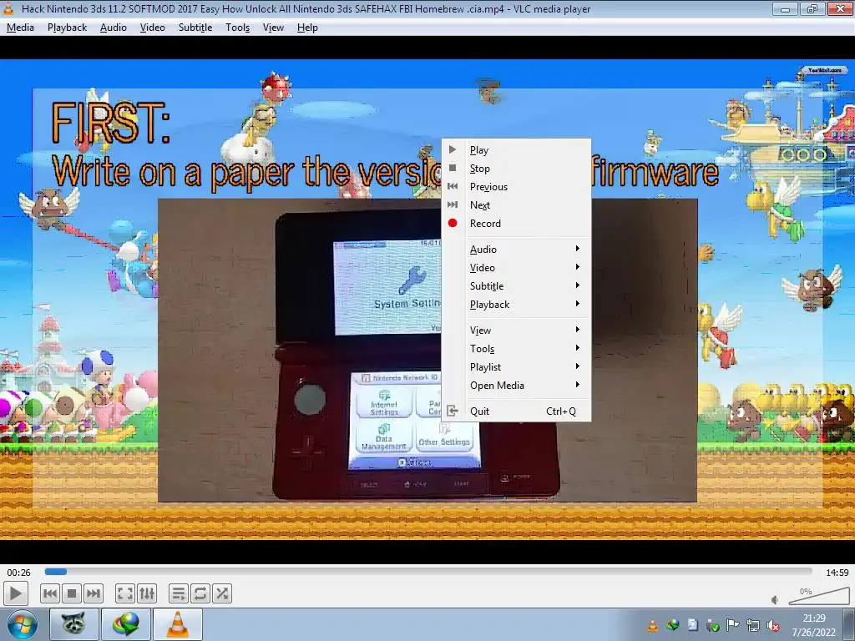Viewport: 855px width, 641px height.
Task: Click the green shield tray icon
Action: point(712,626)
